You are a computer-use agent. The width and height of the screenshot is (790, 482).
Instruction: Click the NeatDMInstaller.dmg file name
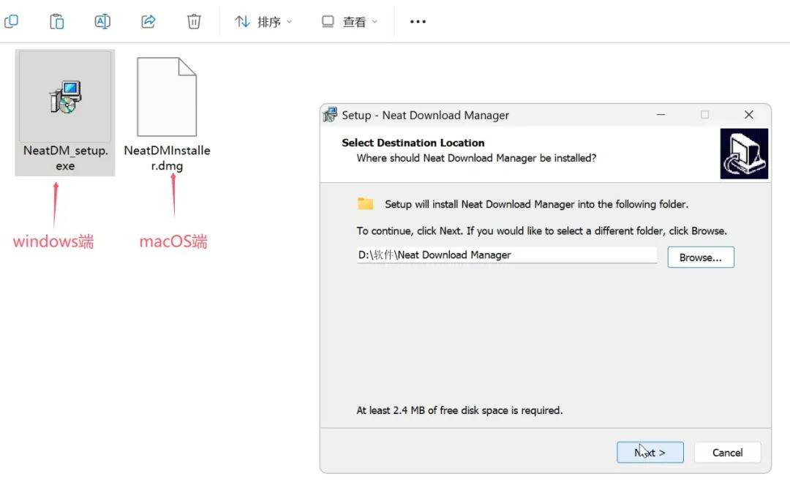click(x=167, y=158)
